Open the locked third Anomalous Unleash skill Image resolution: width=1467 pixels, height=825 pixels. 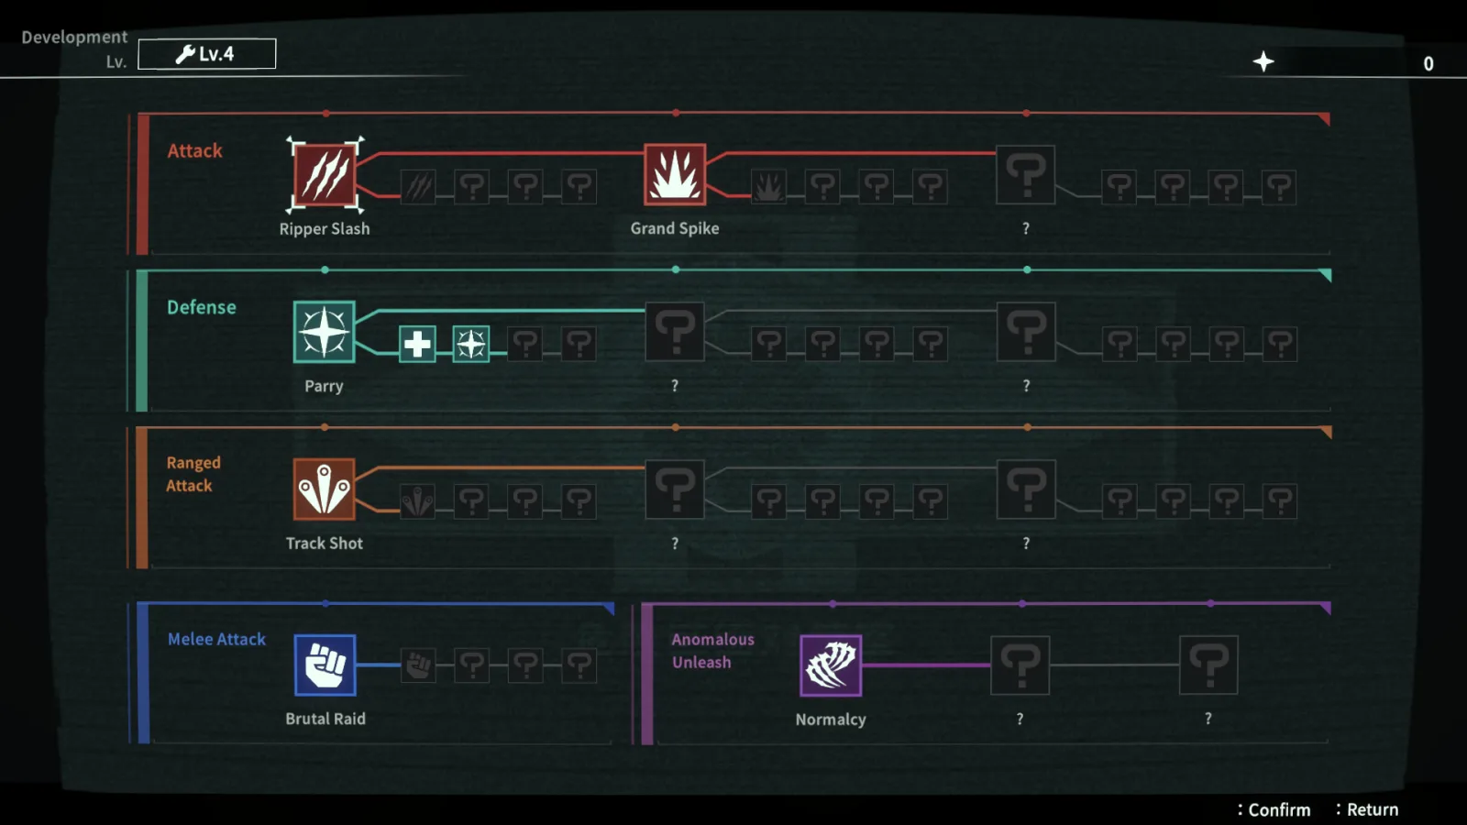point(1208,665)
